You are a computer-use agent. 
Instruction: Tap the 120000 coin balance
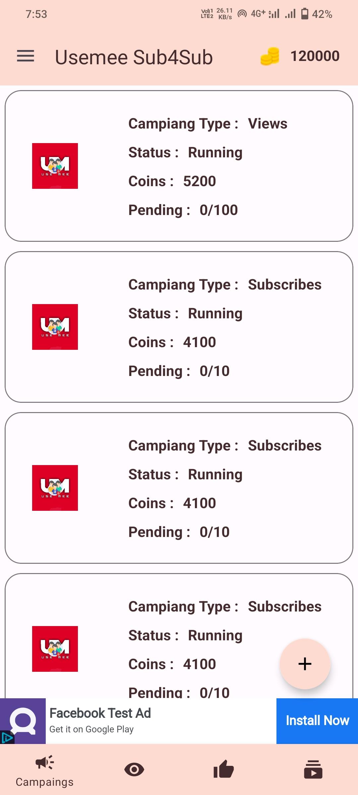click(x=315, y=56)
